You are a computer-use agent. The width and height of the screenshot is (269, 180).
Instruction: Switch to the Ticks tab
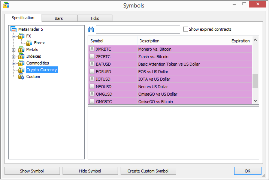point(95,18)
